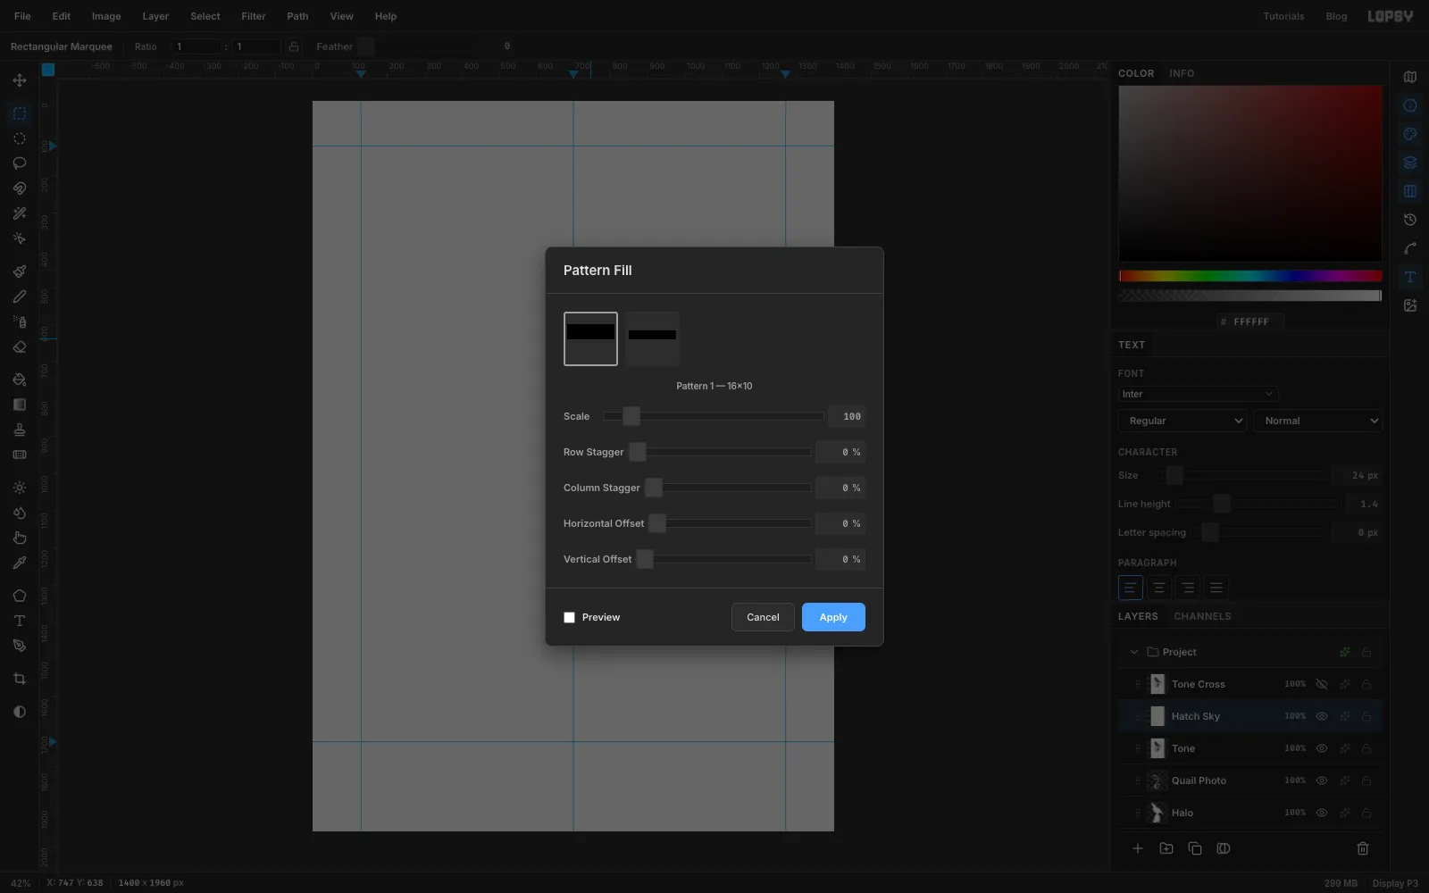Show the hidden Tone Cross layer
This screenshot has height=893, width=1429.
[x=1322, y=684]
